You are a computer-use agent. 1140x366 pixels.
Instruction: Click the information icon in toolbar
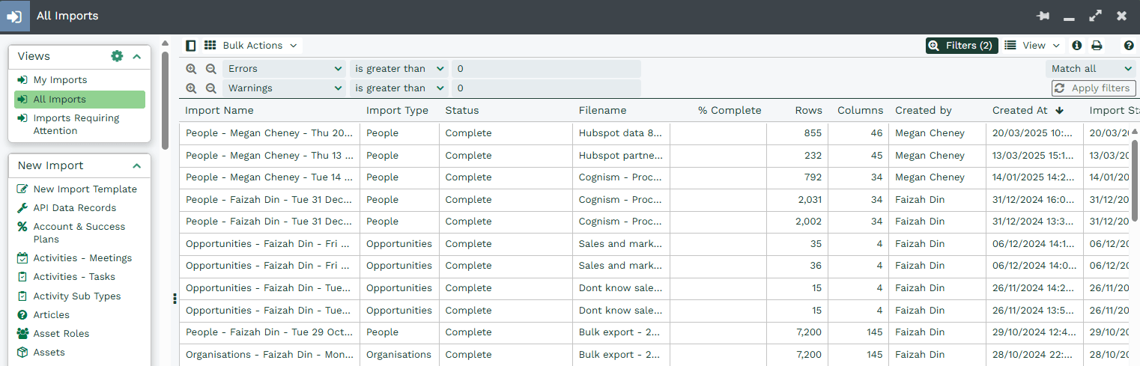click(x=1077, y=46)
